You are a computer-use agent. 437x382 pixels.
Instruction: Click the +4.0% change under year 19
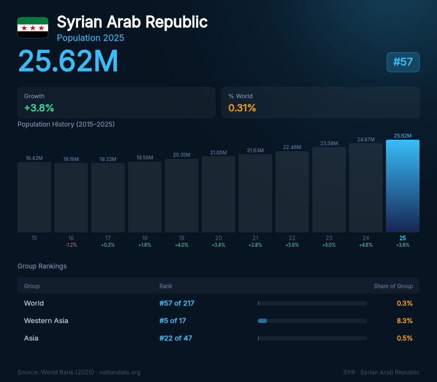(x=181, y=245)
